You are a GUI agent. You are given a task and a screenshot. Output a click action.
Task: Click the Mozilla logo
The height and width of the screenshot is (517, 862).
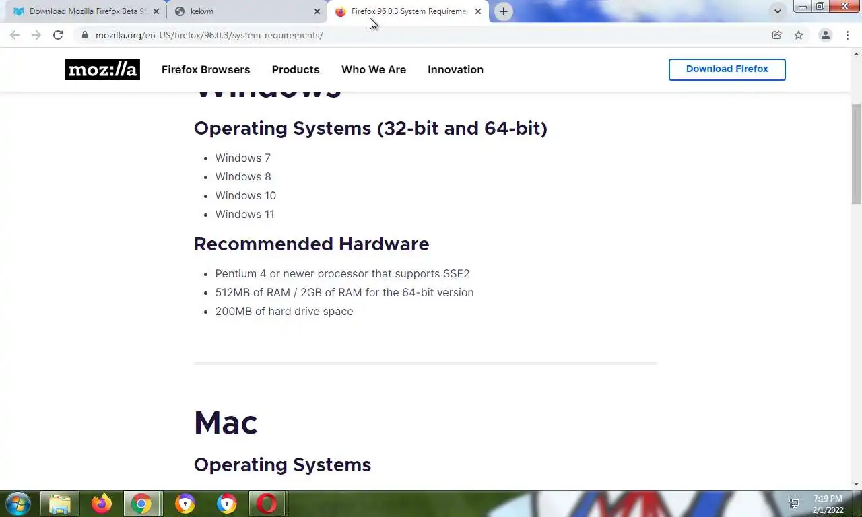pyautogui.click(x=102, y=69)
